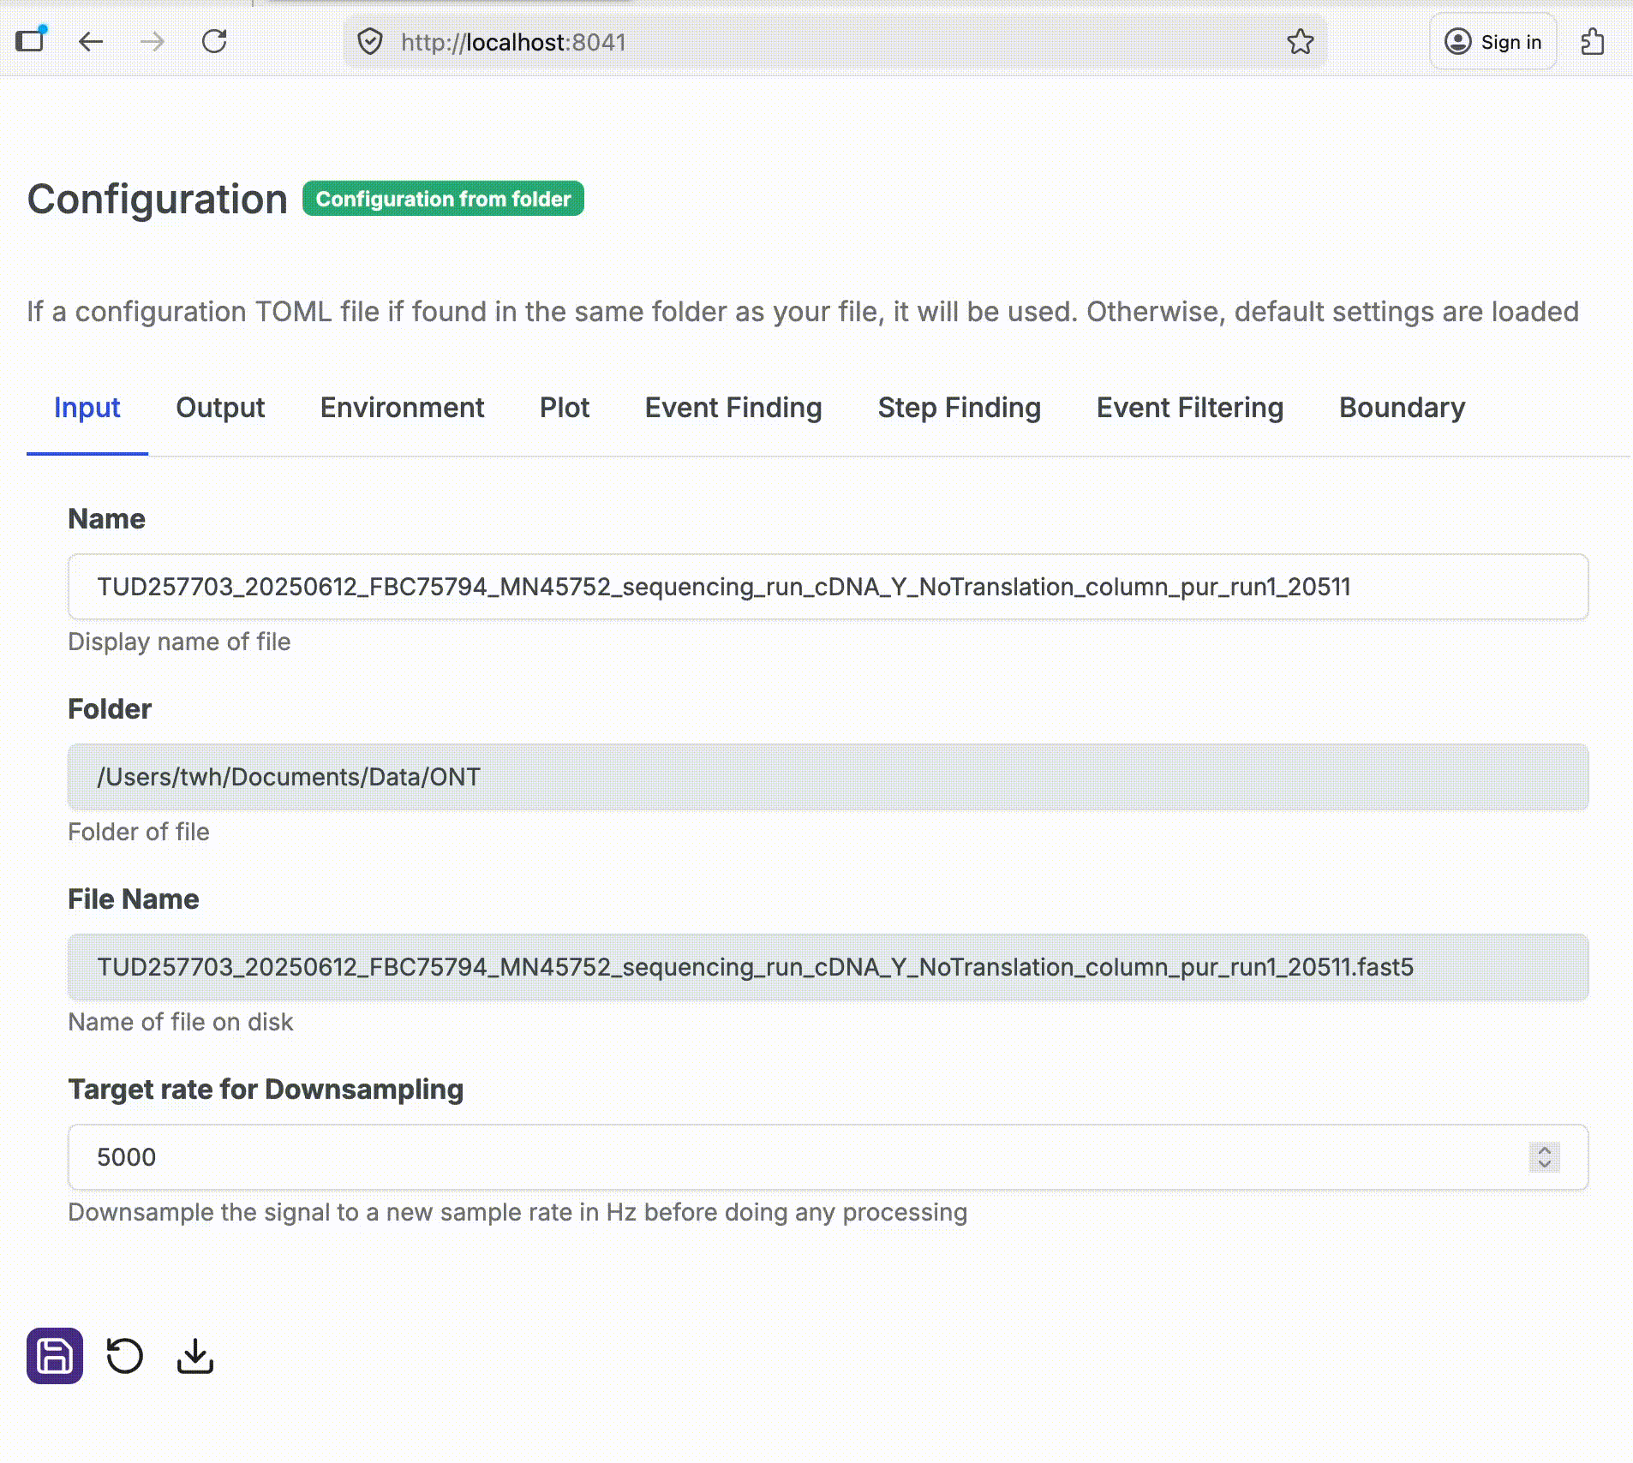The height and width of the screenshot is (1463, 1633).
Task: Open the Environment configuration tab
Action: pyautogui.click(x=402, y=408)
